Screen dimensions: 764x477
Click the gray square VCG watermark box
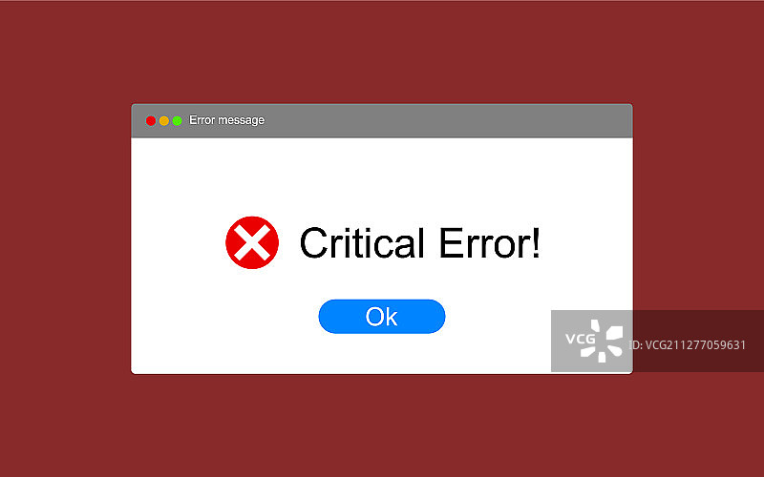[591, 341]
